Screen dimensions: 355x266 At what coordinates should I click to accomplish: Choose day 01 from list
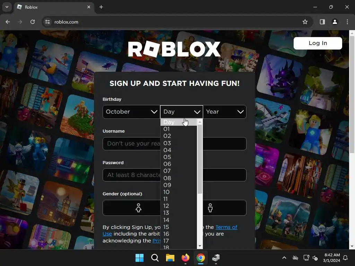pos(179,129)
